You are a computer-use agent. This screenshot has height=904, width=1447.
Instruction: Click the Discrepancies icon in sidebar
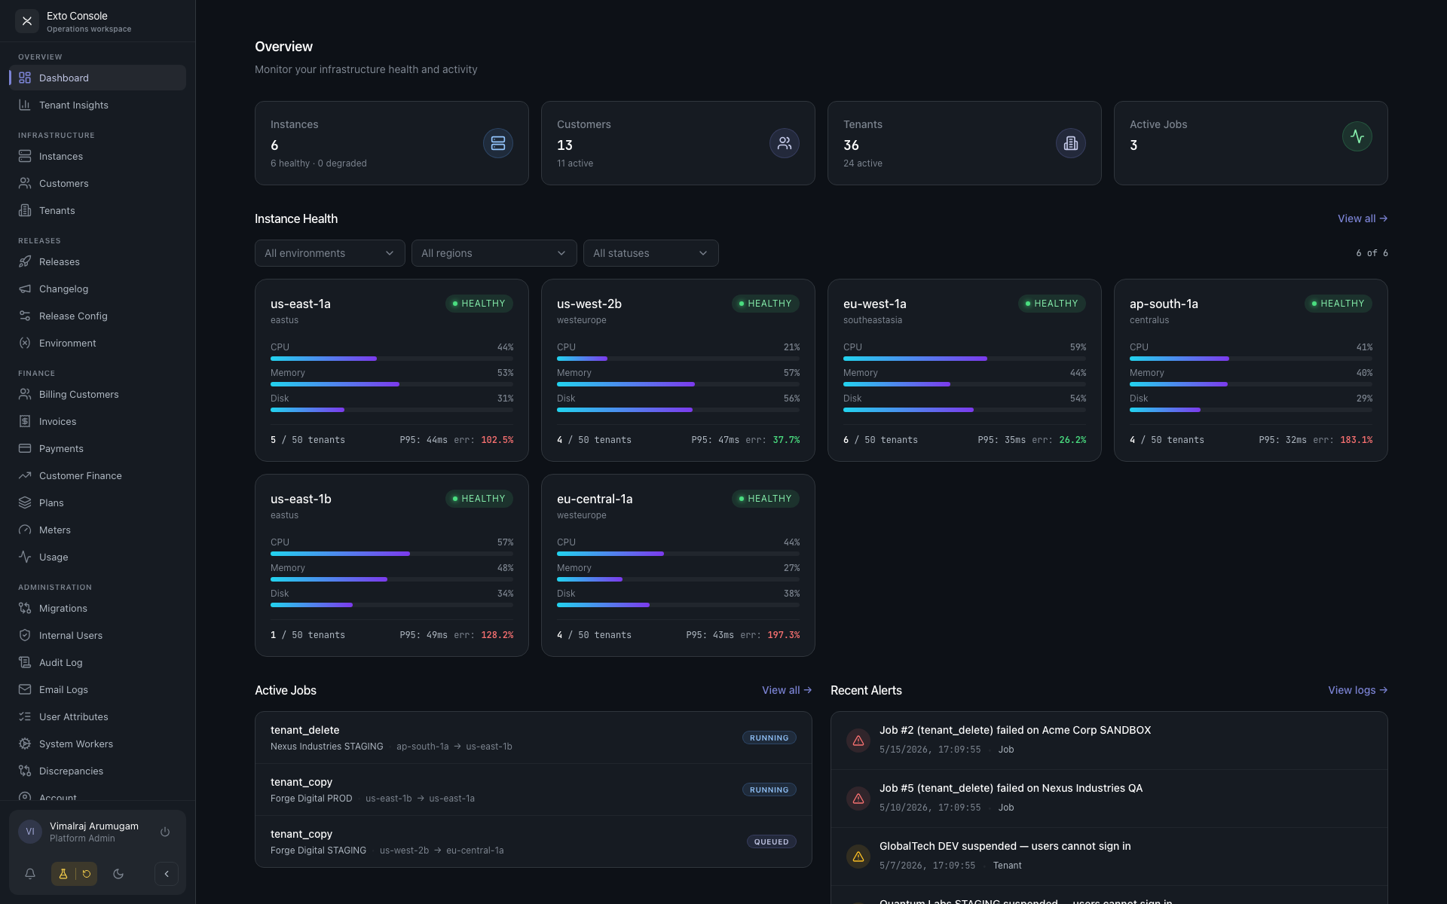[x=25, y=771]
